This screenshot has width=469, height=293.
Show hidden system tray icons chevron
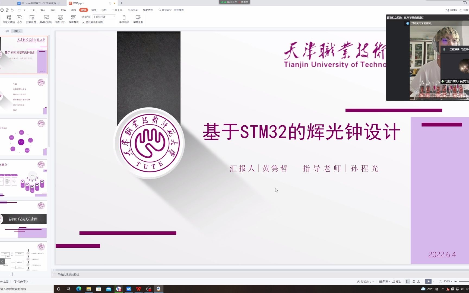pyautogui.click(x=443, y=289)
